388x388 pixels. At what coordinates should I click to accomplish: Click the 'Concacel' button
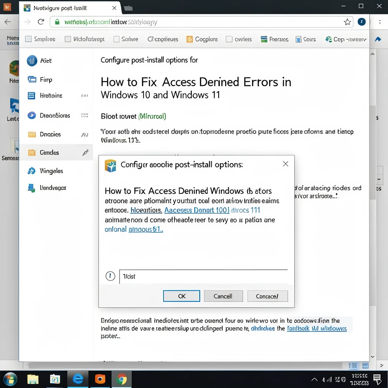[268, 296]
